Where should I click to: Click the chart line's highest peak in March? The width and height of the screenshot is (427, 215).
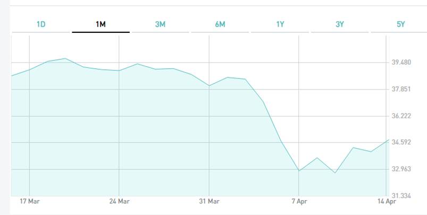click(x=65, y=58)
